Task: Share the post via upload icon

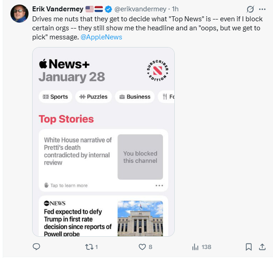Action: point(262,247)
